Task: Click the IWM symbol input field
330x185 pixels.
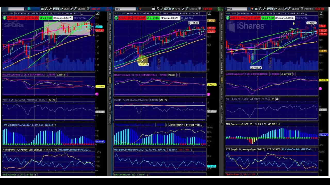Action: [237, 9]
